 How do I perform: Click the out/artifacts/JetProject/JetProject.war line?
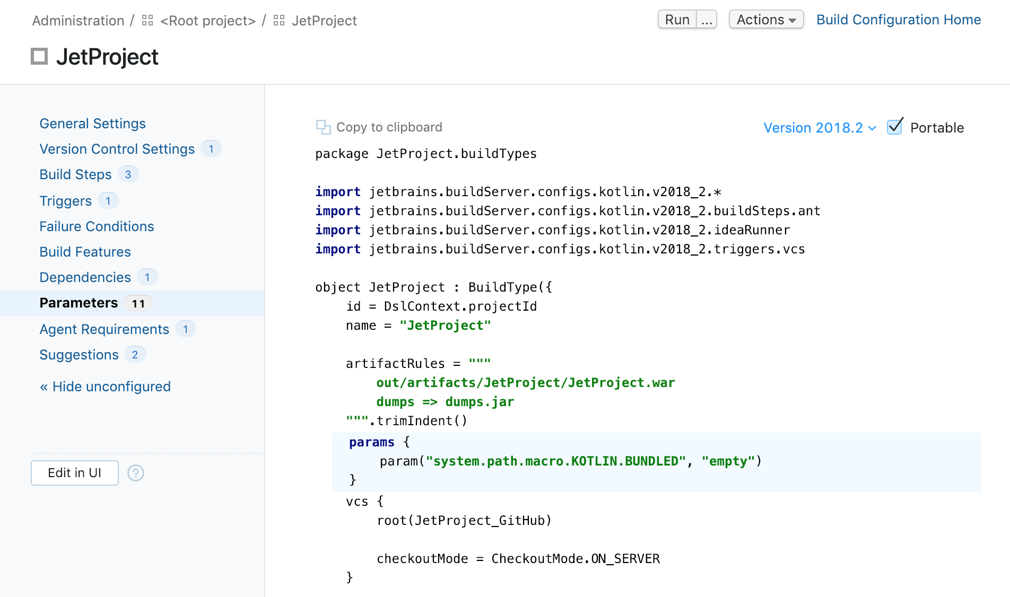pos(526,383)
